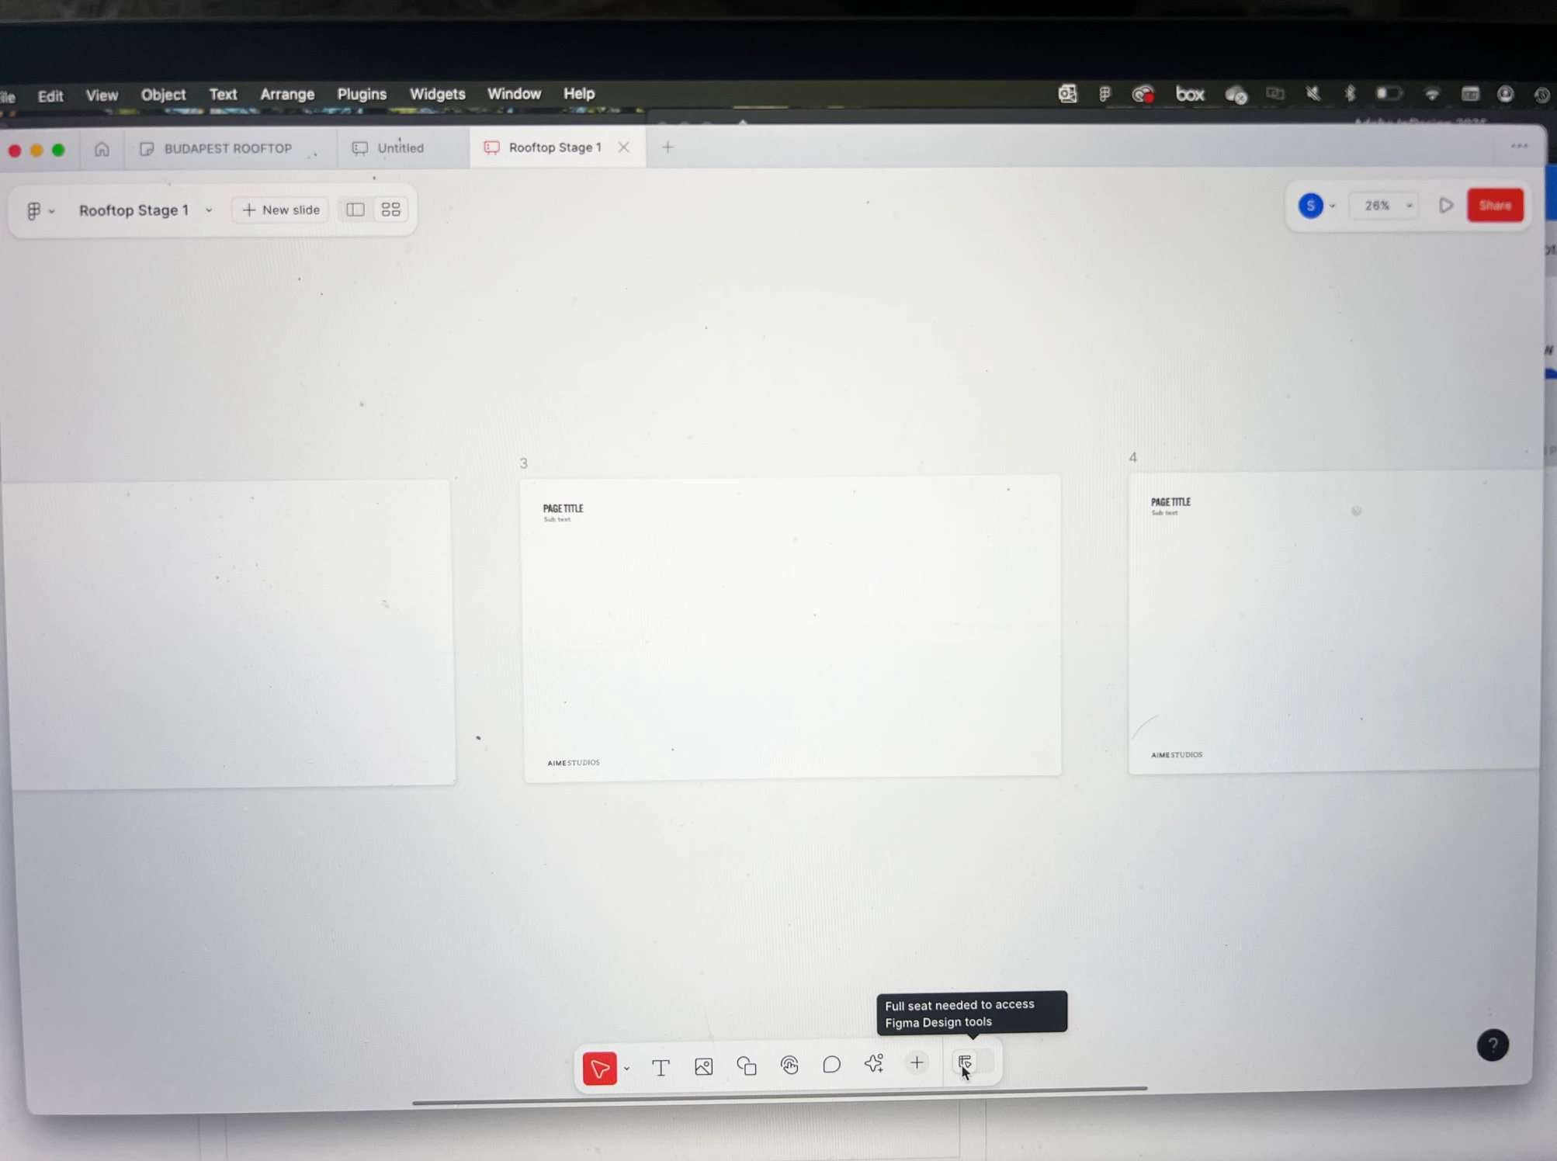
Task: Select the Text tool
Action: coord(661,1067)
